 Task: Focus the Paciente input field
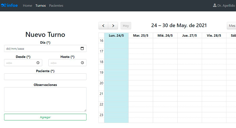click(45, 77)
